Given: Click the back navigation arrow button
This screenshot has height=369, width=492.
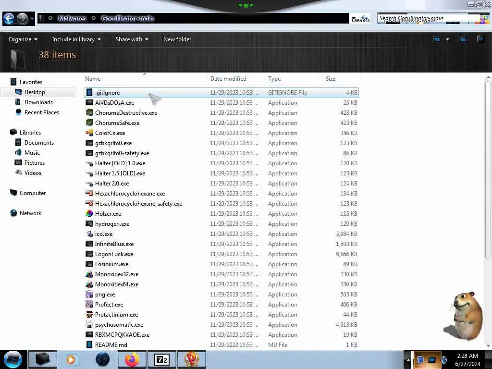Looking at the screenshot, I should click(9, 19).
